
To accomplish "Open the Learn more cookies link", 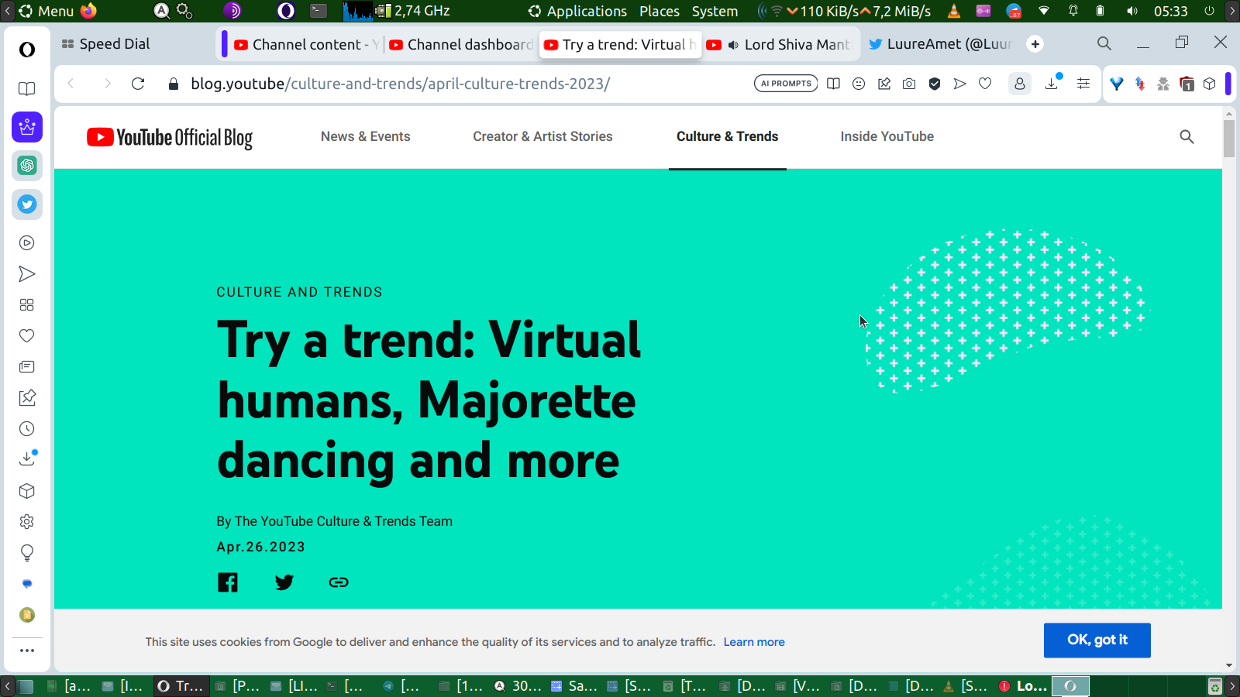I will [x=754, y=642].
